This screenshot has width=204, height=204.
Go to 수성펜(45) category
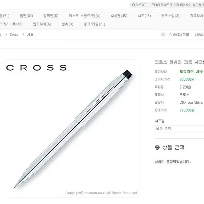click(x=119, y=16)
